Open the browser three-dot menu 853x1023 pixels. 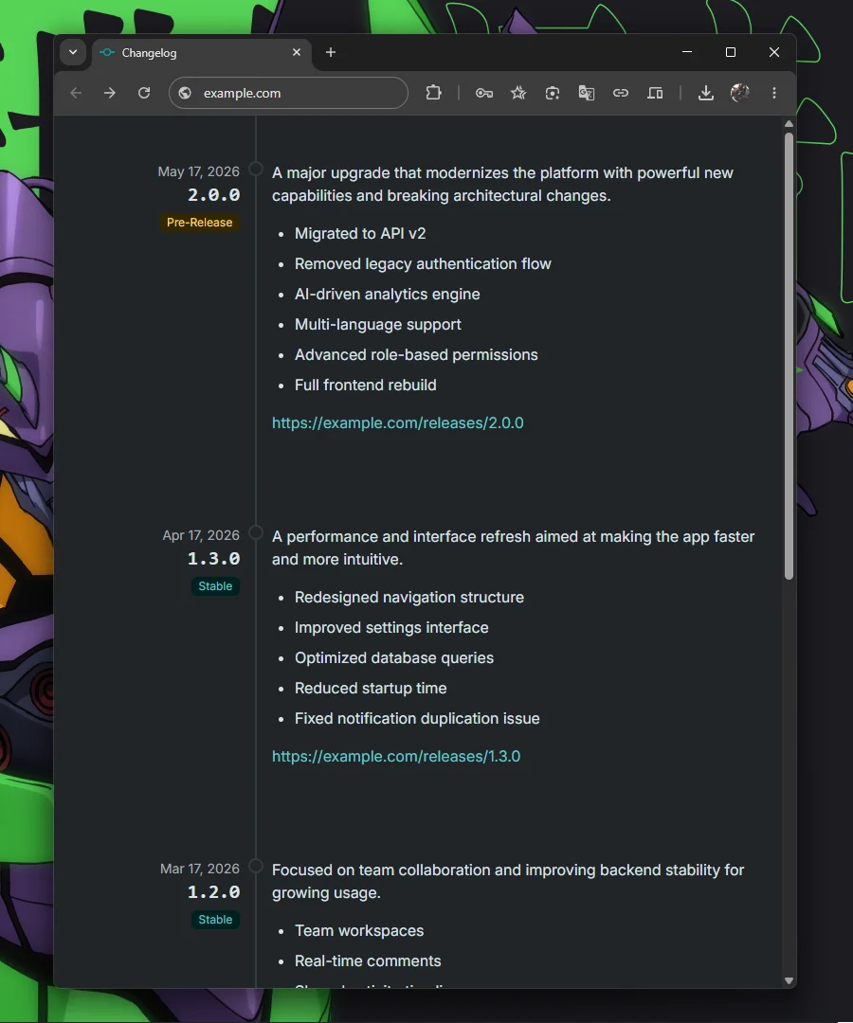tap(774, 93)
